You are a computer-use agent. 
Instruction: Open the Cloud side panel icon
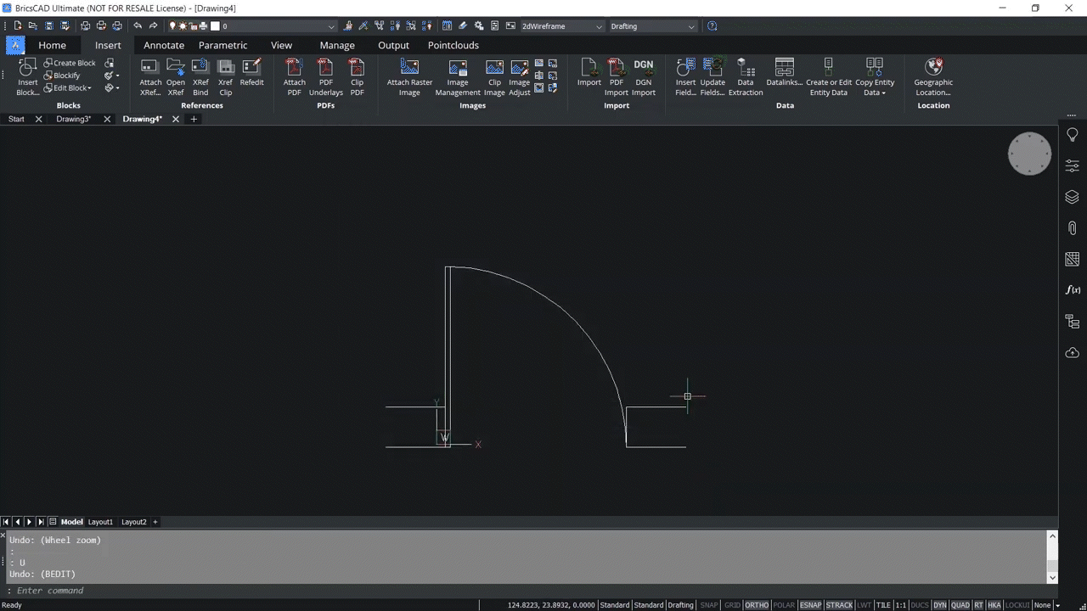1073,352
